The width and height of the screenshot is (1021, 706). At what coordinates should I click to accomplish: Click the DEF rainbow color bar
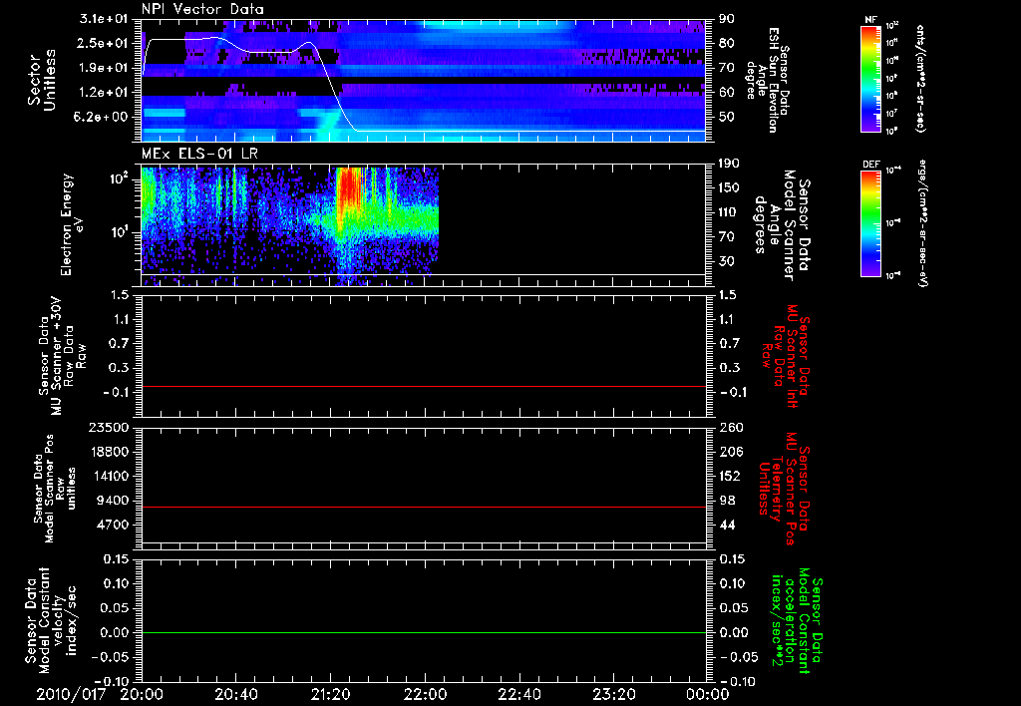870,223
